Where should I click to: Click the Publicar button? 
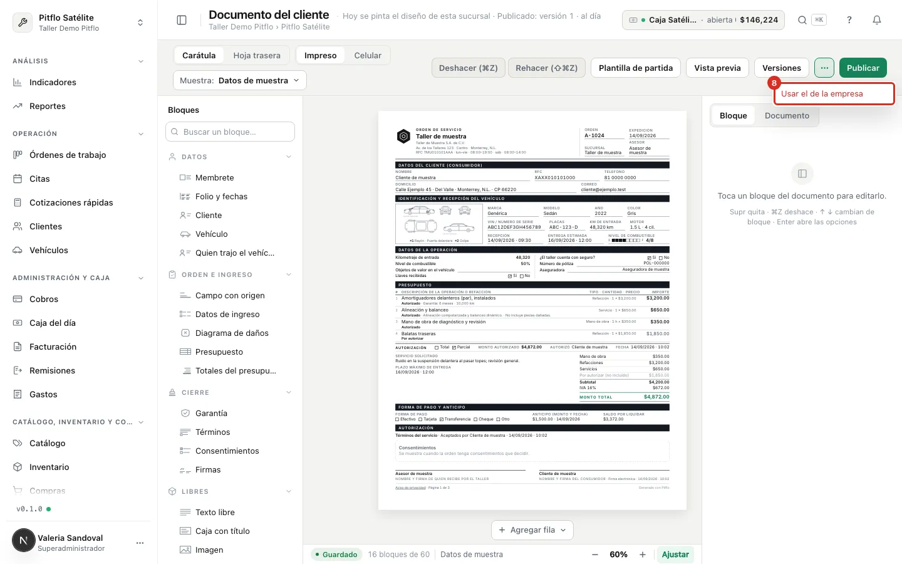click(863, 68)
